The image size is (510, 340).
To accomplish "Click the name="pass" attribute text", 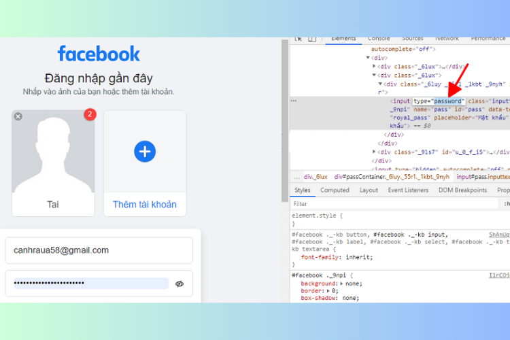I will pos(432,109).
